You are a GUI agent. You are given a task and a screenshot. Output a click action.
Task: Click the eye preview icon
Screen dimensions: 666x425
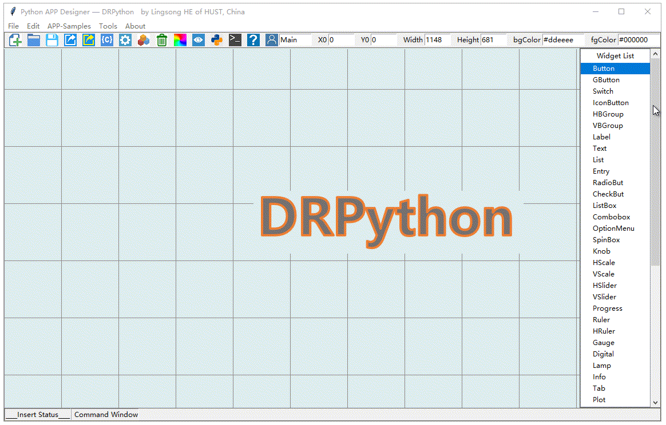click(199, 41)
